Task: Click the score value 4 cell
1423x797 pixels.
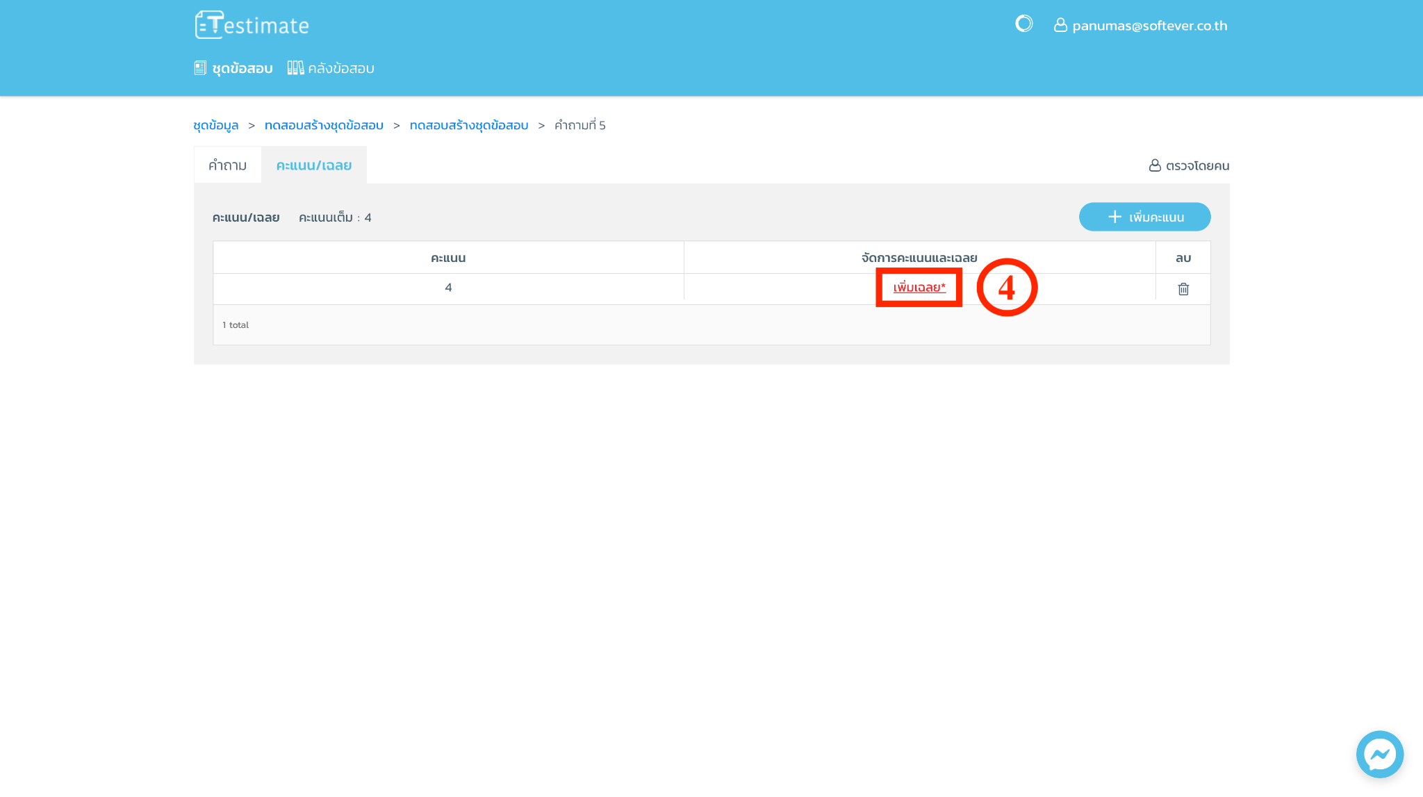Action: [x=448, y=288]
